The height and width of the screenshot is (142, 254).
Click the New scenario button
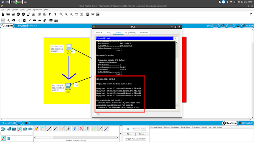pyautogui.click(x=129, y=134)
